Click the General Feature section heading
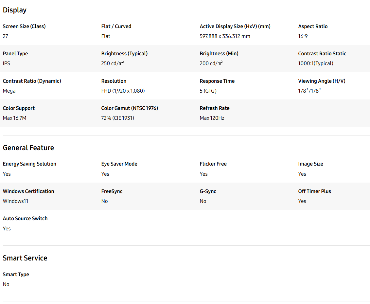Image resolution: width=370 pixels, height=304 pixels. (x=28, y=148)
